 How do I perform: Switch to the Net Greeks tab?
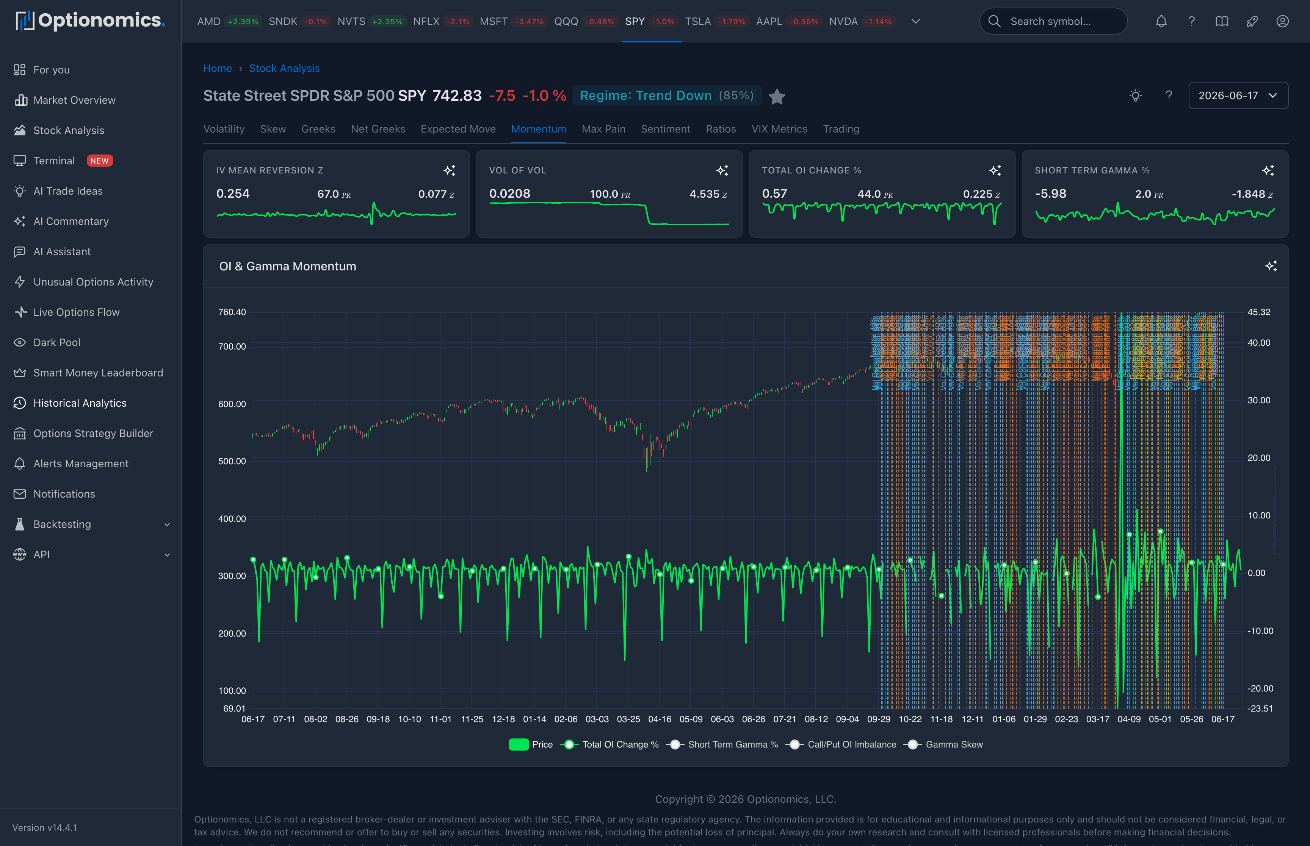pos(378,129)
